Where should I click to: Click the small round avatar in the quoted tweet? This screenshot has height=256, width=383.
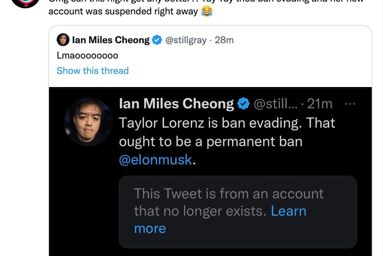(63, 40)
